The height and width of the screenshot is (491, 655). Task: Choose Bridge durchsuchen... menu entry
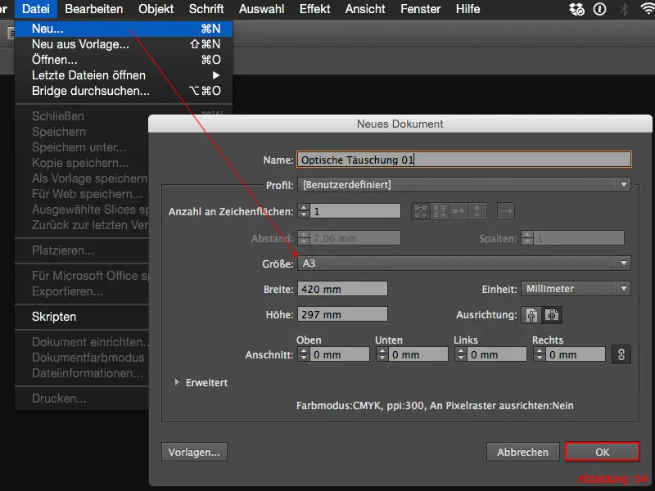point(124,91)
